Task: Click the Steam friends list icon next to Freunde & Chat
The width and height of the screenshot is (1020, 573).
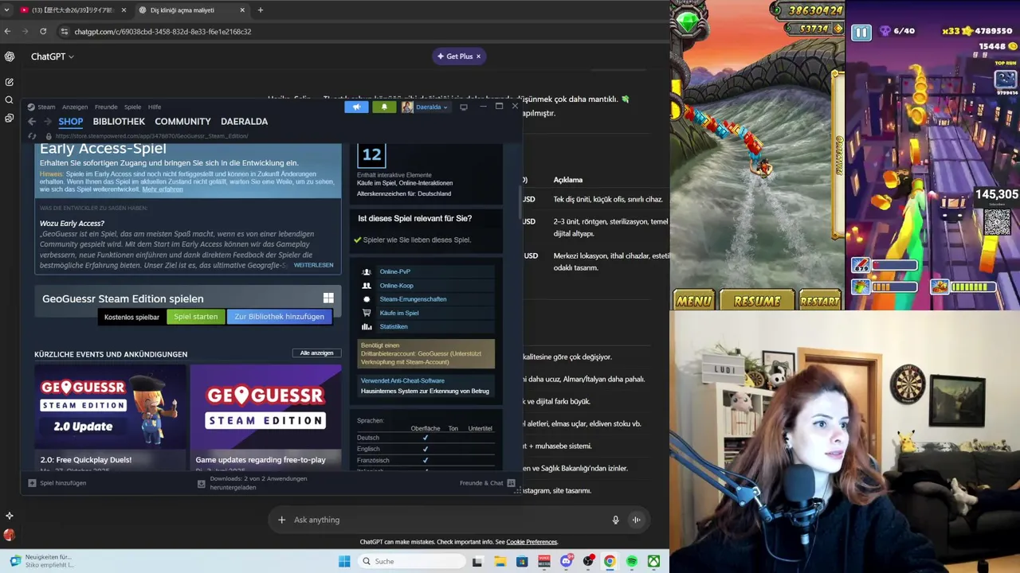Action: click(511, 483)
